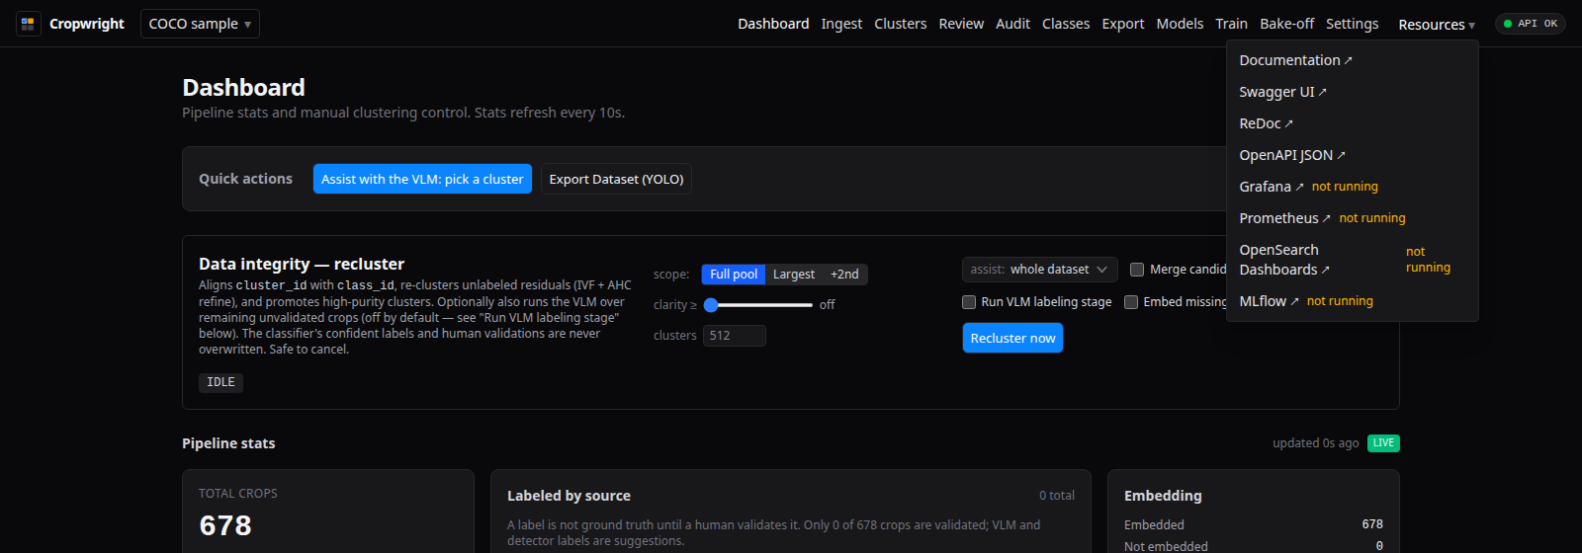Go to the Ingest page

(841, 24)
